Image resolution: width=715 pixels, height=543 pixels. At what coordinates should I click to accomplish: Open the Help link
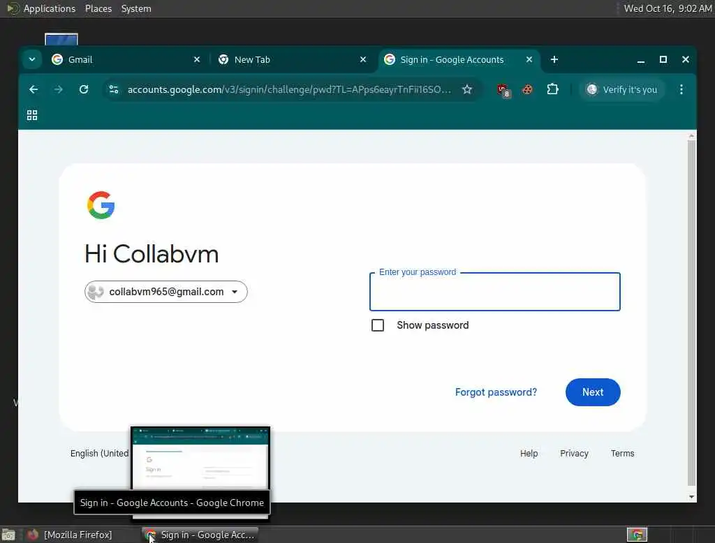(529, 453)
